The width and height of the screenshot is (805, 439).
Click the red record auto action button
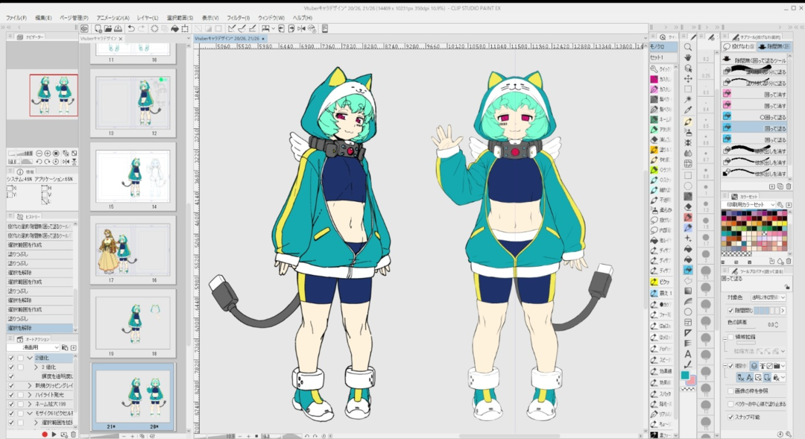(45, 434)
